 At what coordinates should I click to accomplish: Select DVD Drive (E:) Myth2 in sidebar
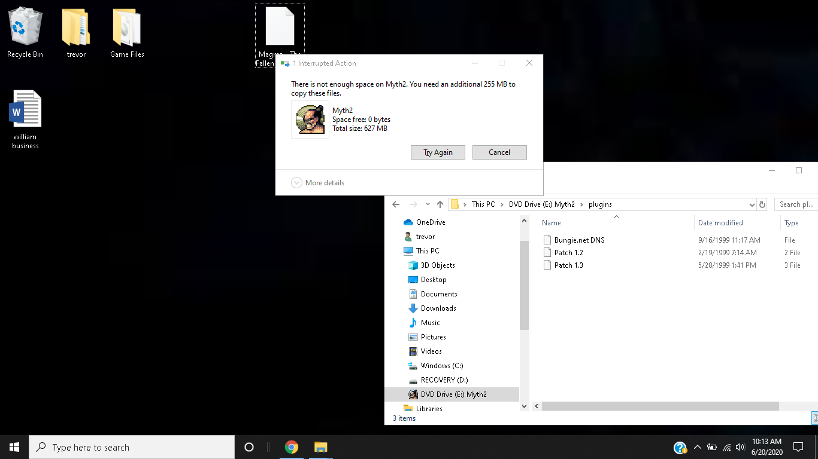tap(452, 394)
